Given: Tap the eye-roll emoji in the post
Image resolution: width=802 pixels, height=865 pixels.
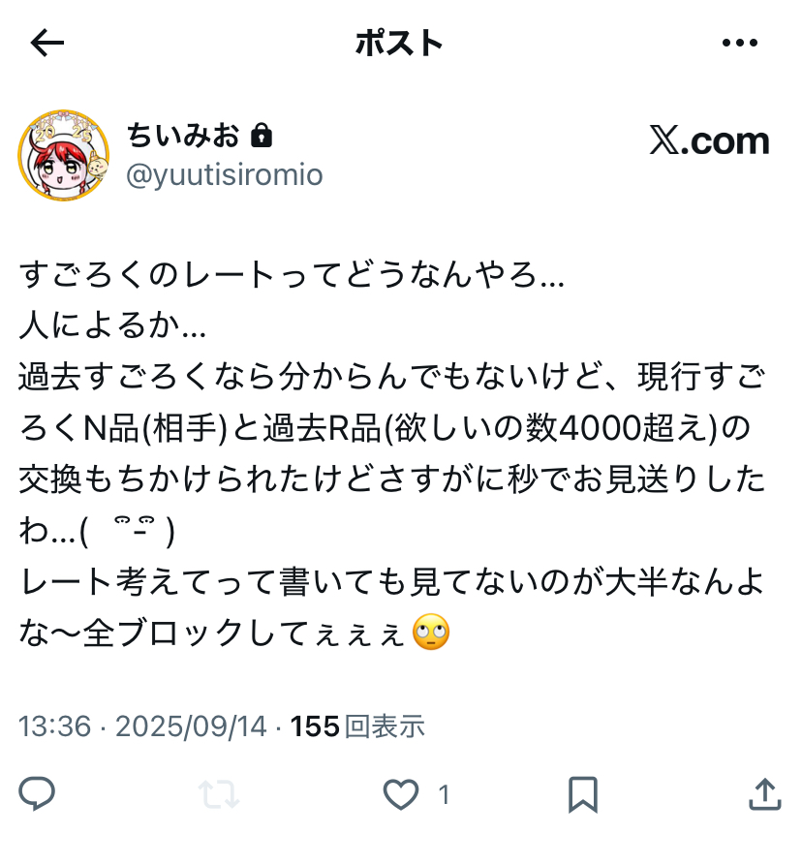Looking at the screenshot, I should coord(431,632).
